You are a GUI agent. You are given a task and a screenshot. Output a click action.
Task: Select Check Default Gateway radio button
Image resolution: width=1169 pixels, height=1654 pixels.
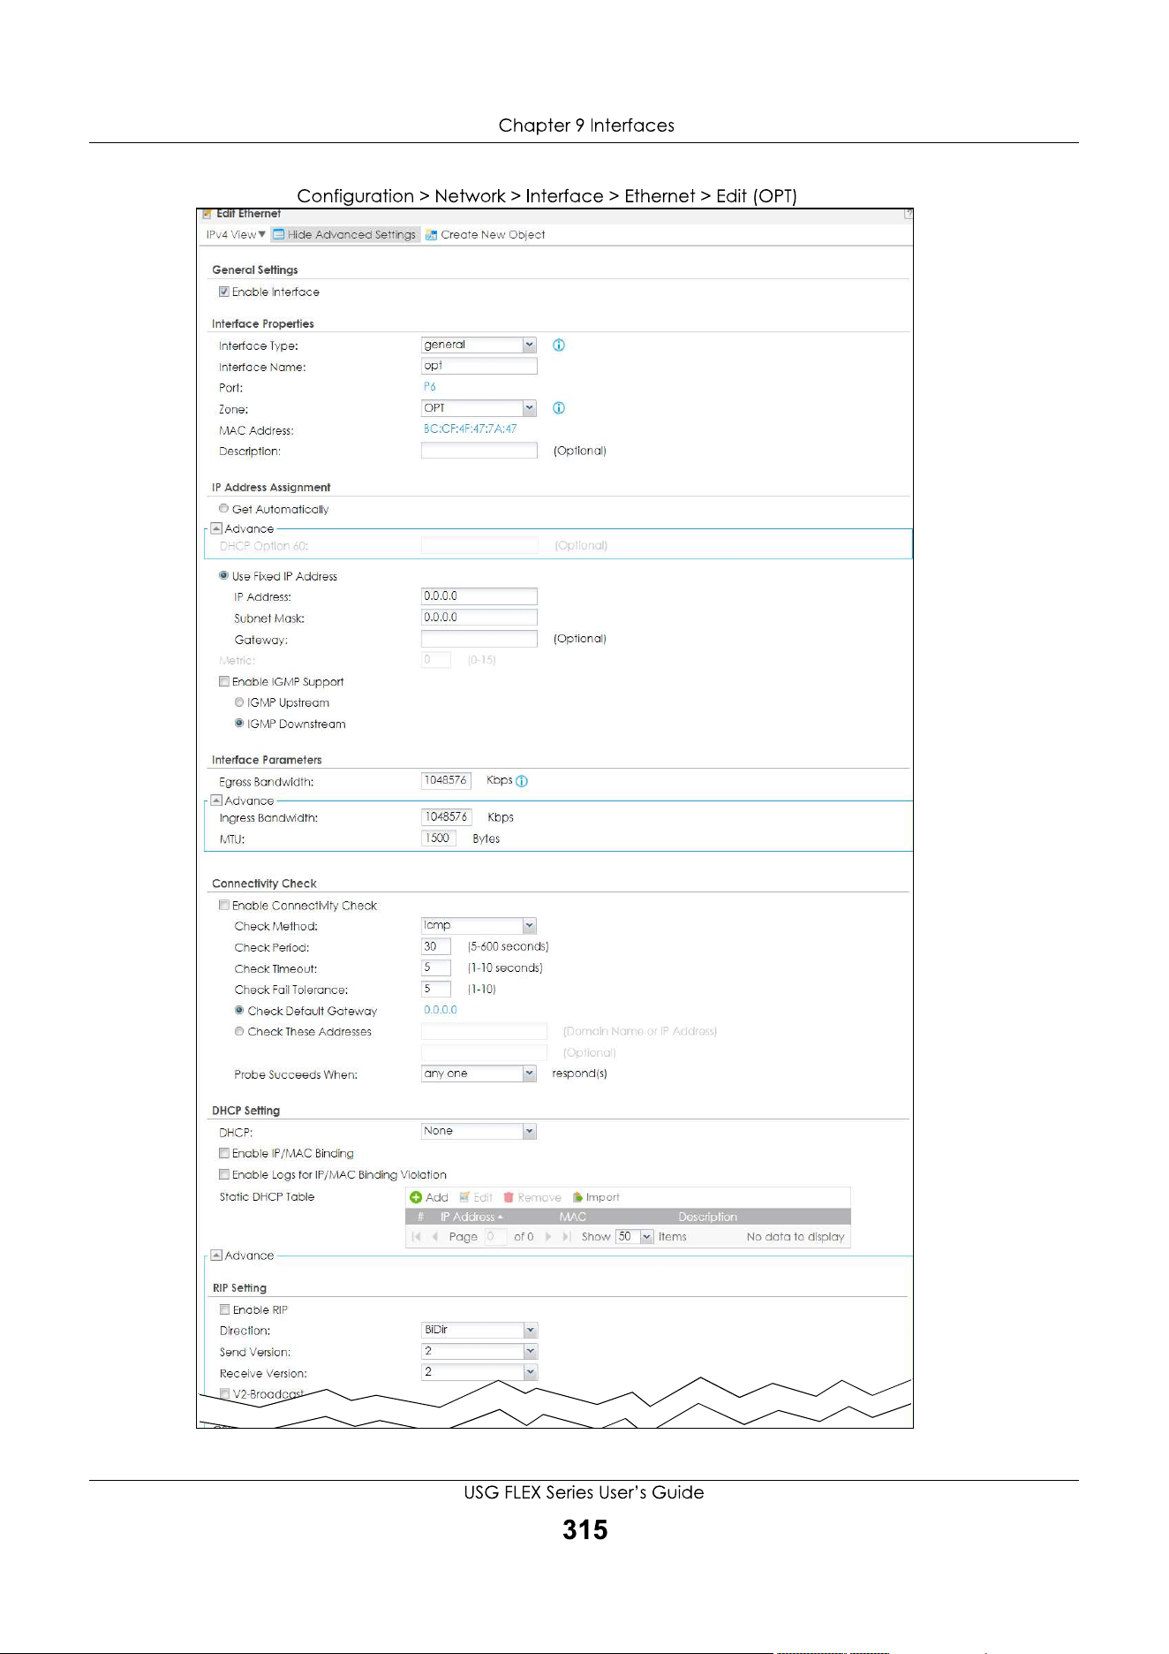coord(239,1011)
